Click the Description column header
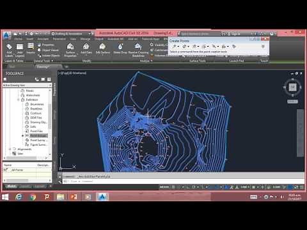This screenshot has width=307, height=230. click(x=43, y=165)
